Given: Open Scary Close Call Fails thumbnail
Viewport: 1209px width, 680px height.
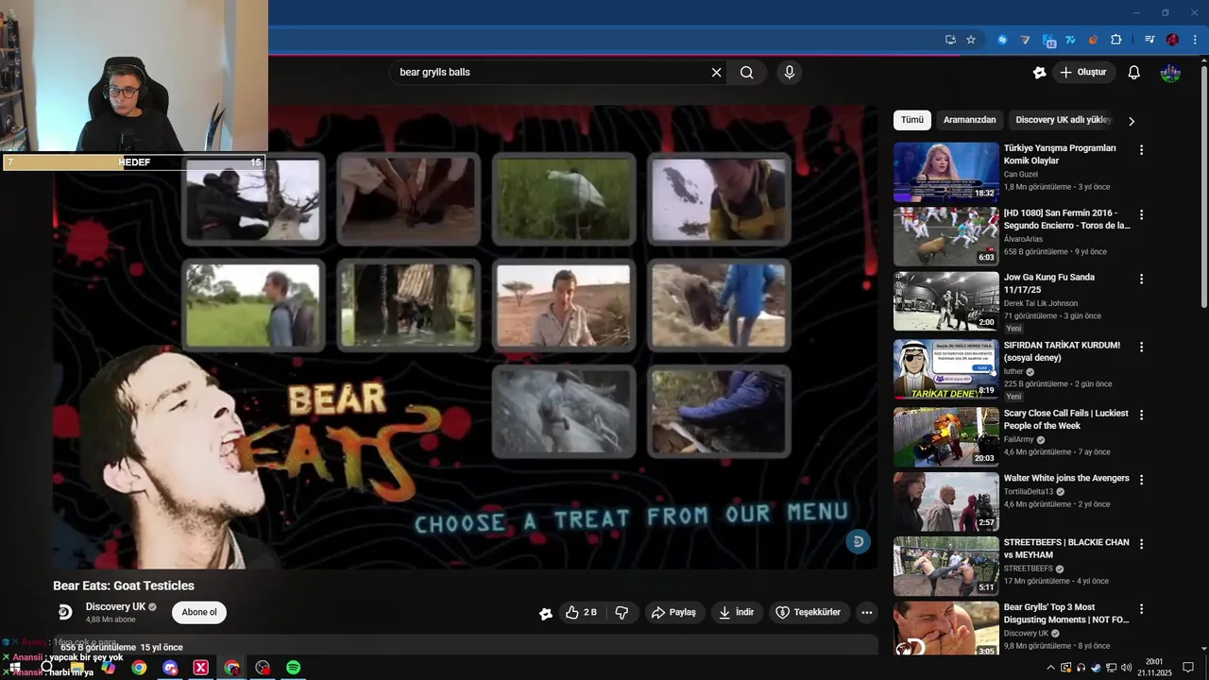Looking at the screenshot, I should [x=945, y=437].
